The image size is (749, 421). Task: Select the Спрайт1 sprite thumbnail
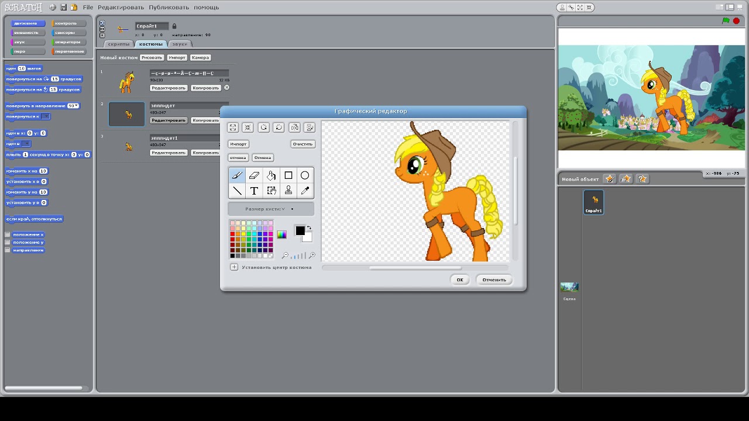pos(593,202)
